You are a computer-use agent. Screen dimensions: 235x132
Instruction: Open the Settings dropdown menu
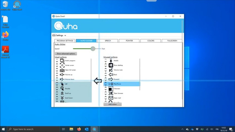point(59,35)
